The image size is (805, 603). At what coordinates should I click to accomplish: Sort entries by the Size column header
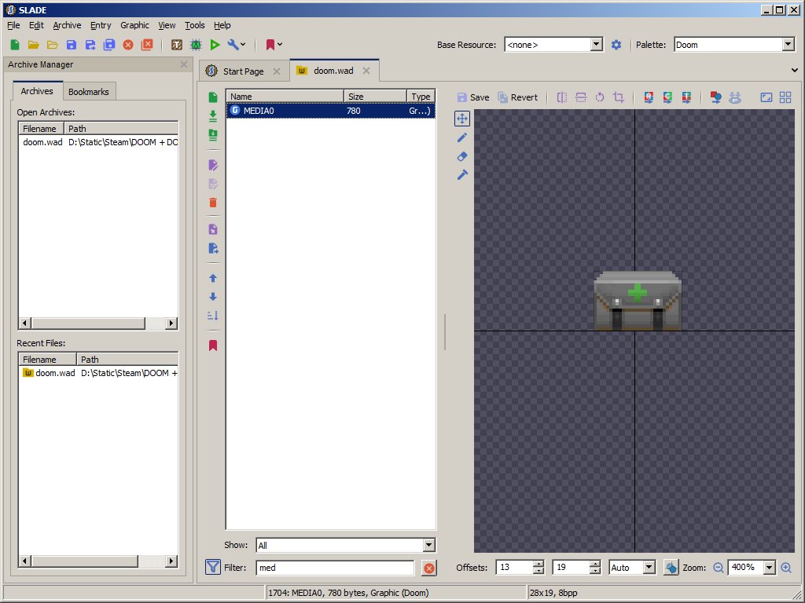click(x=375, y=97)
